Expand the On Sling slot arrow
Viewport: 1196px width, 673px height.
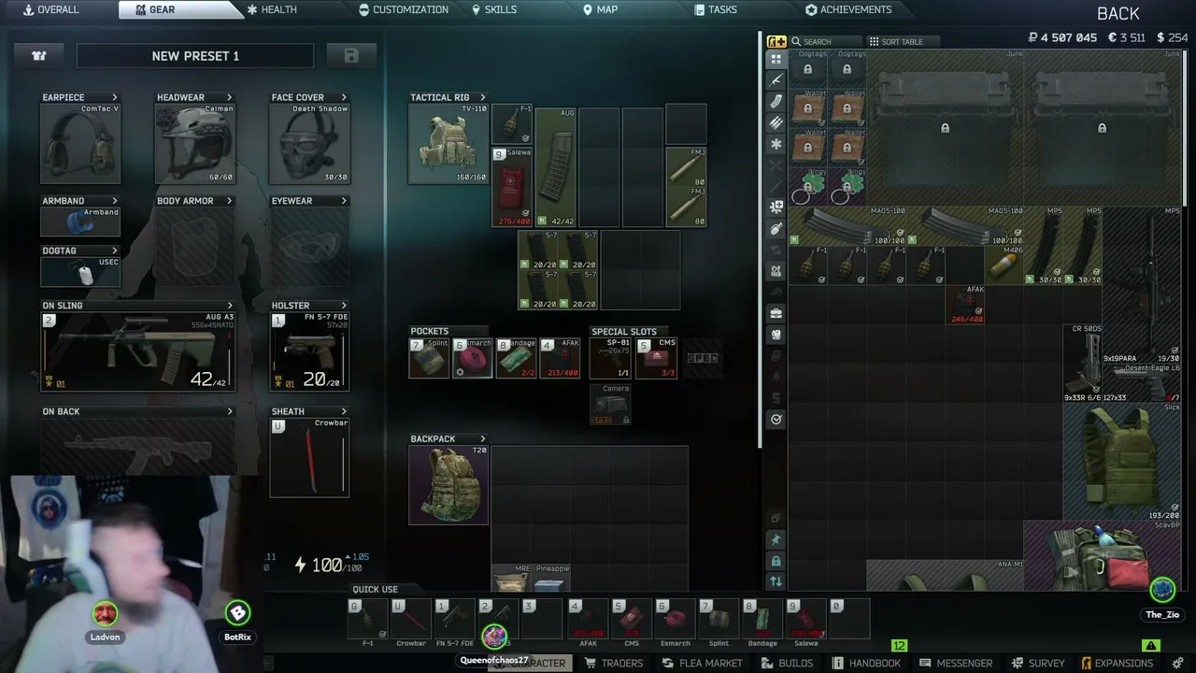pos(230,306)
